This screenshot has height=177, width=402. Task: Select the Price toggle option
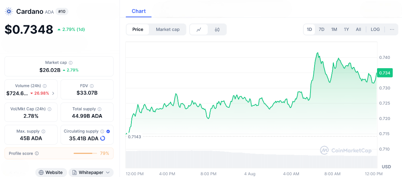[138, 29]
